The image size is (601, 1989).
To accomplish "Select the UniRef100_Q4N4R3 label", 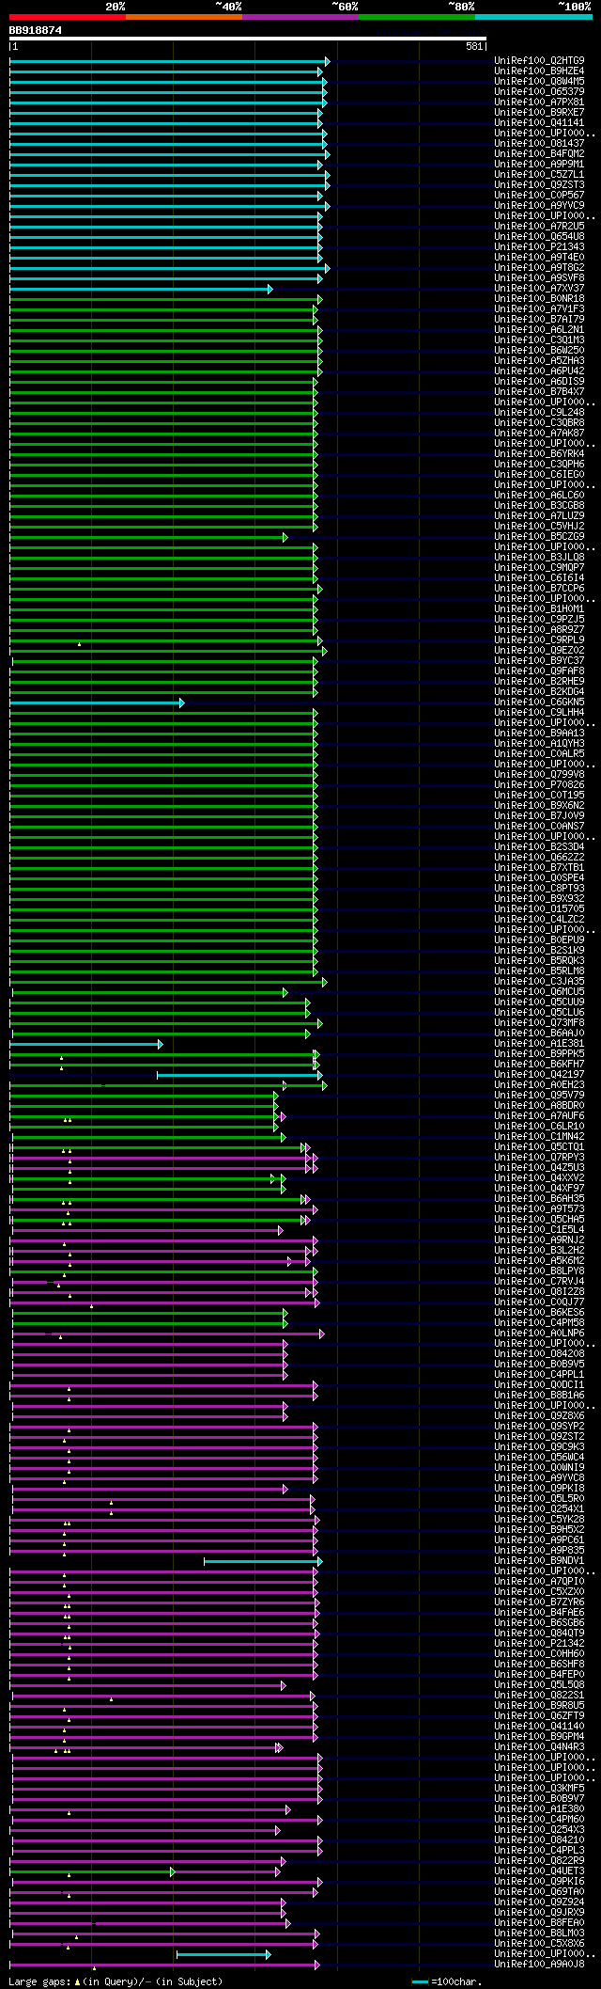I will coord(539,1746).
